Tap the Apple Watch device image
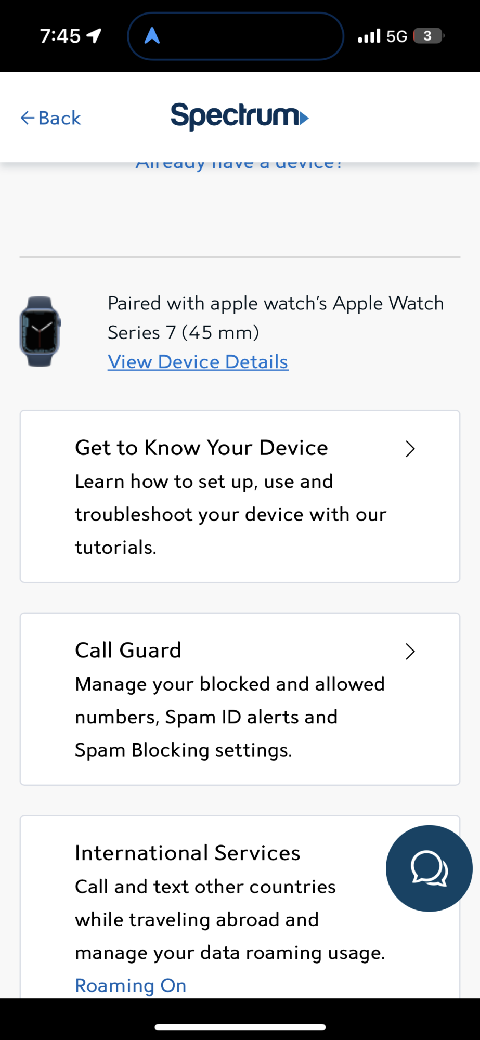480x1040 pixels. 40,332
